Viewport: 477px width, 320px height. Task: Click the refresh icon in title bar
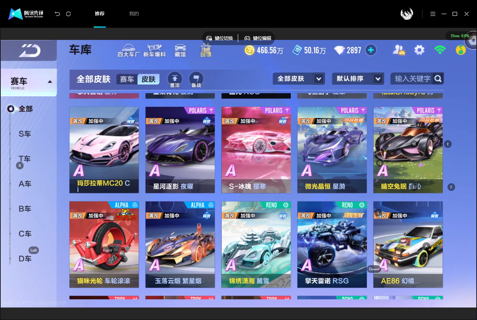coord(68,14)
